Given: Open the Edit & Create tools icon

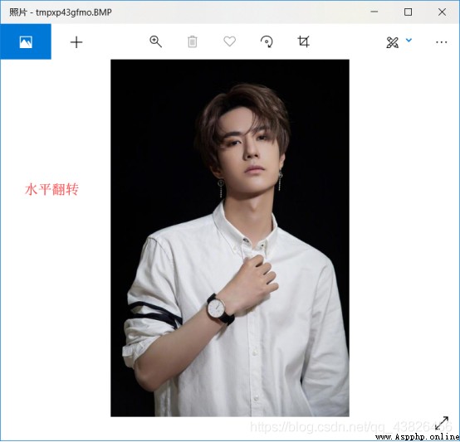Looking at the screenshot, I should (x=392, y=42).
